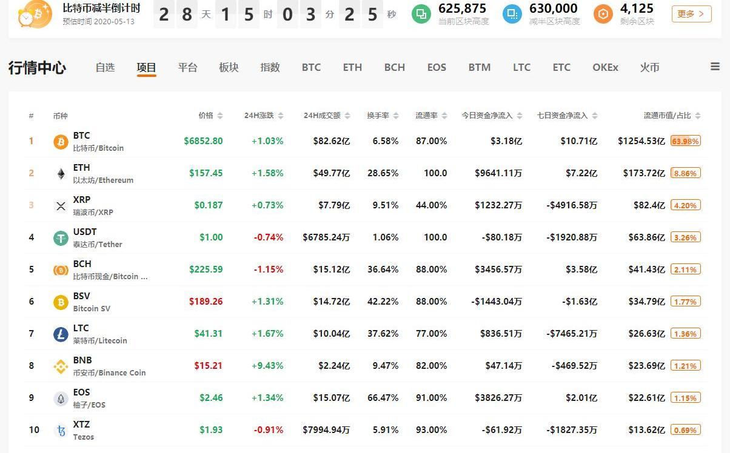The width and height of the screenshot is (730, 453).
Task: Click the Bitcoin SV yellow coin icon
Action: [61, 302]
